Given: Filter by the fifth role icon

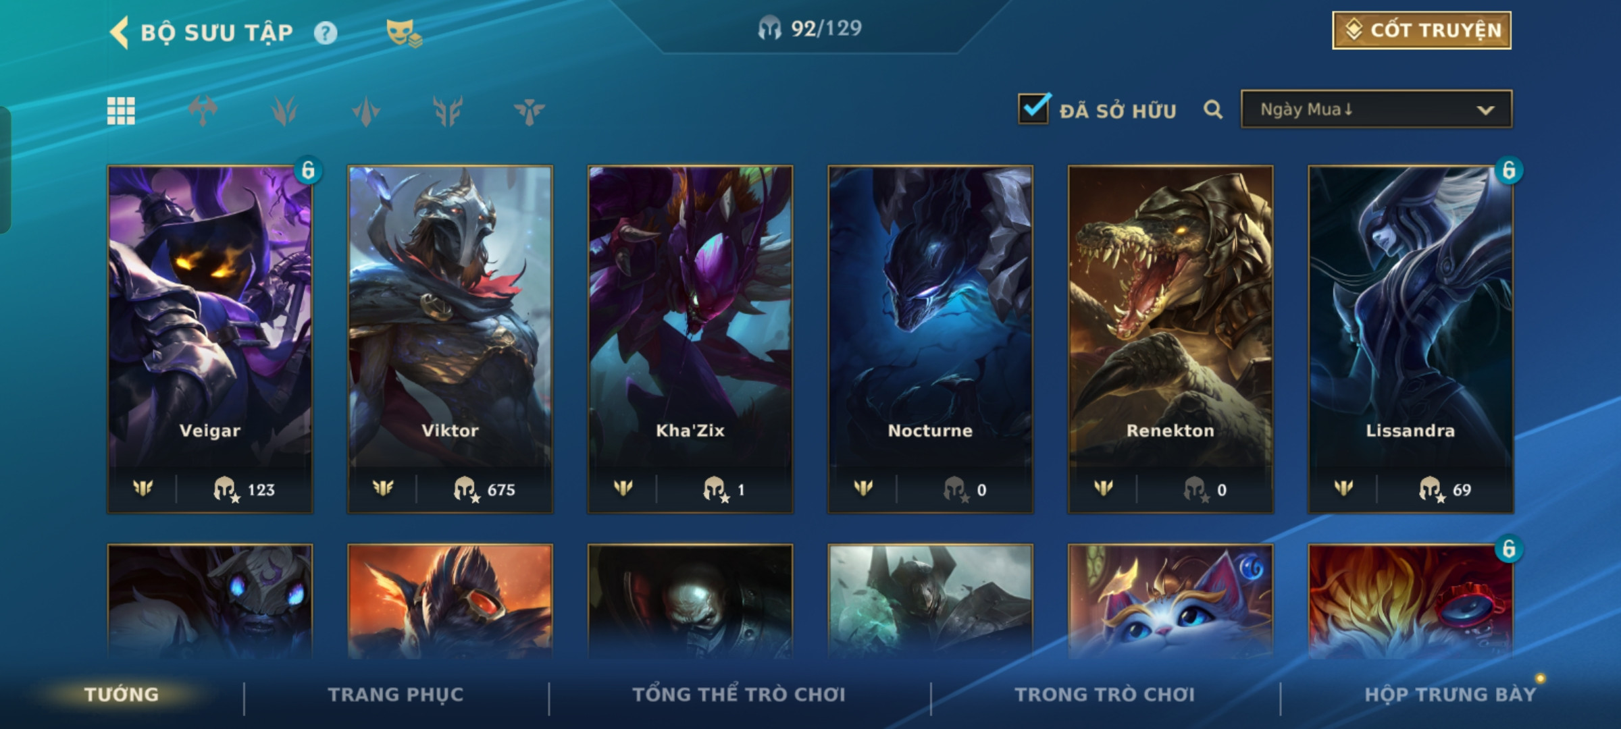Looking at the screenshot, I should pyautogui.click(x=529, y=111).
